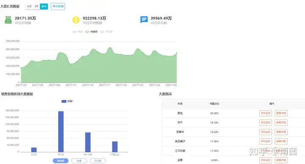Switch to the 今天 time range tab
The width and height of the screenshot is (305, 164).
click(29, 6)
